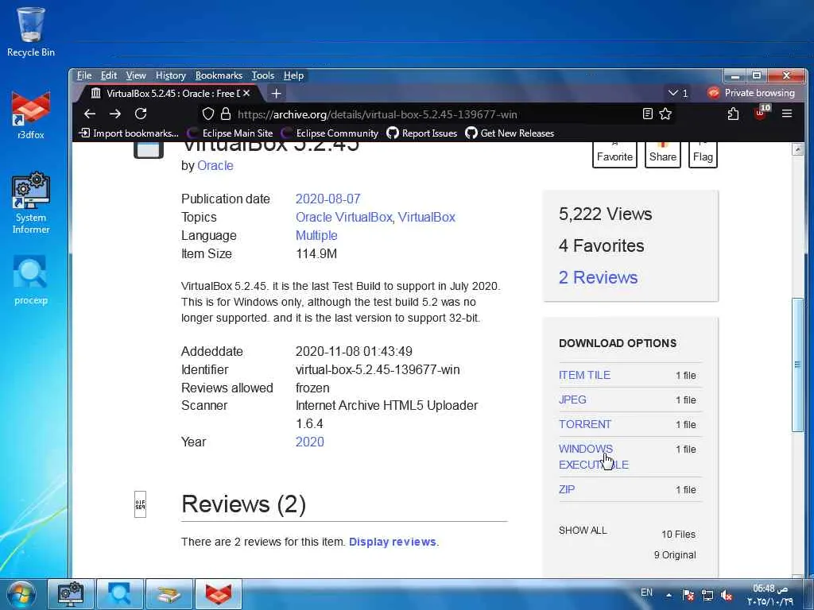Click the Favorite button
Viewport: 814px width, 610px height.
[x=614, y=155]
